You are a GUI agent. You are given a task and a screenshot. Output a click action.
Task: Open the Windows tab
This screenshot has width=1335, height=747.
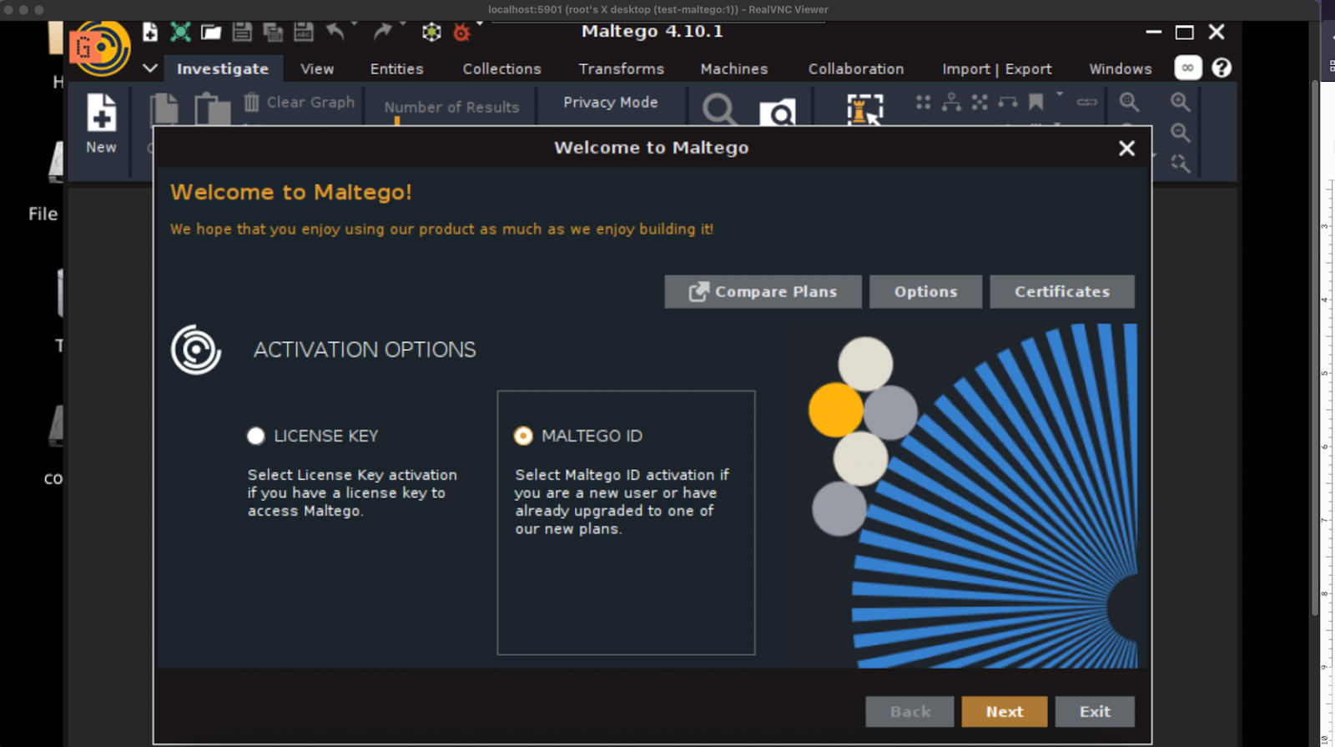[x=1121, y=68]
